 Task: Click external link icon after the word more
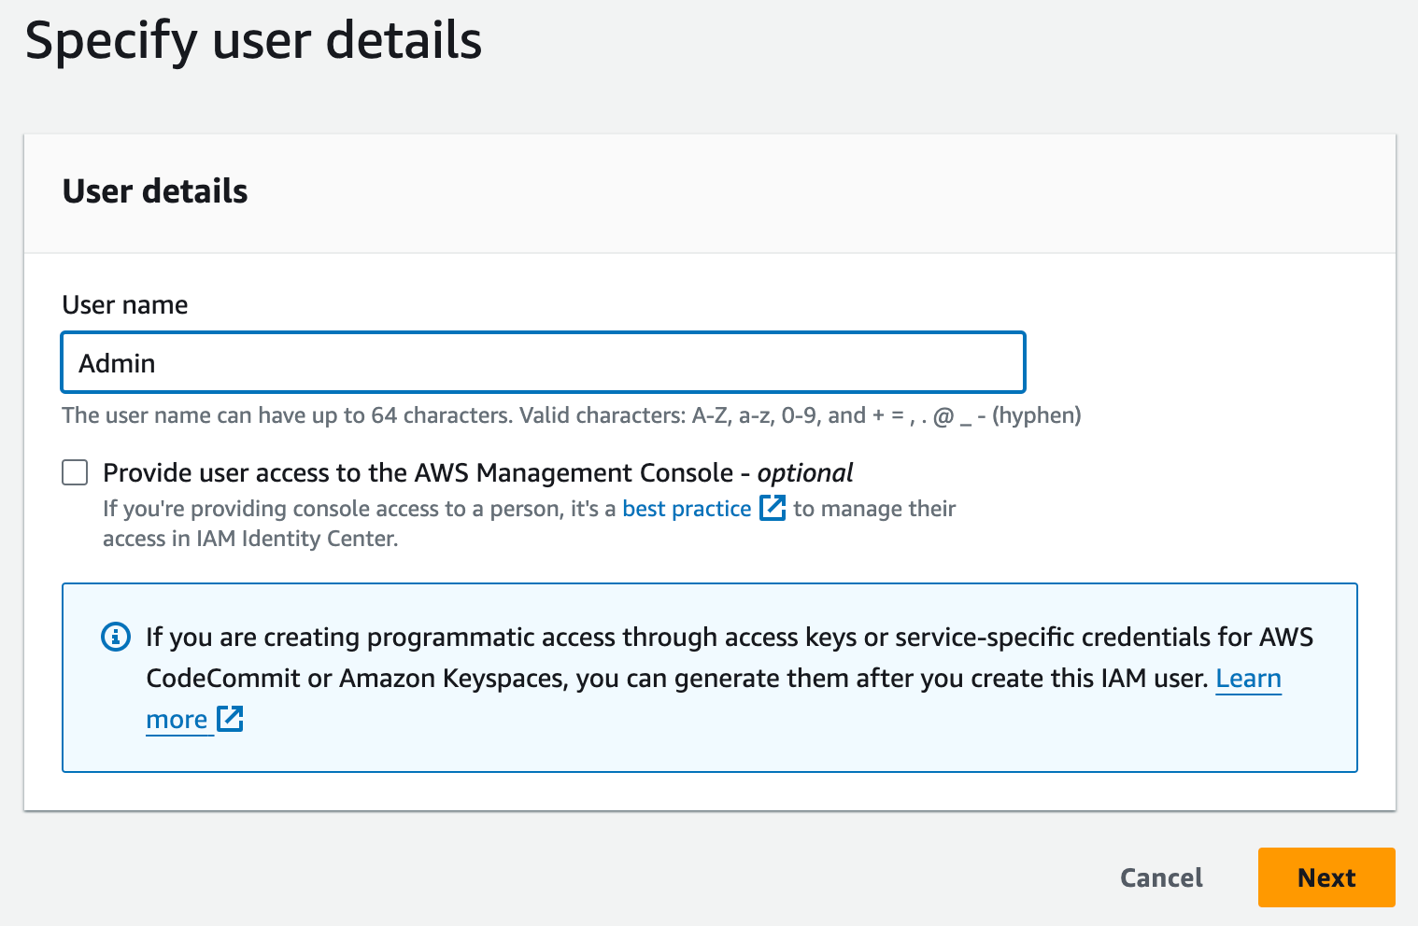tap(230, 719)
